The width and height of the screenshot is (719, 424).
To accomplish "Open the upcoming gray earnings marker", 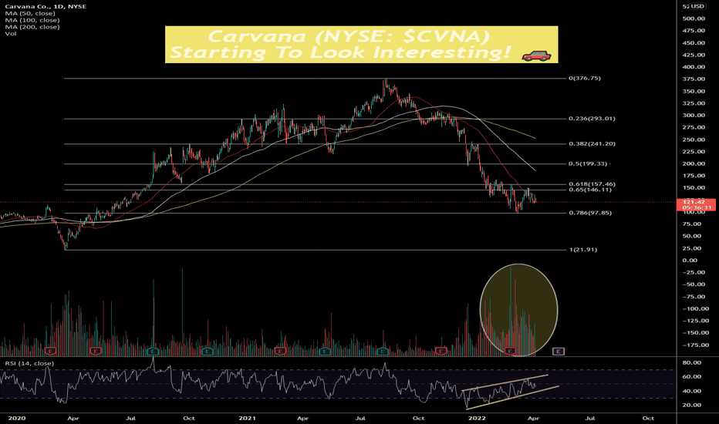I will (558, 351).
